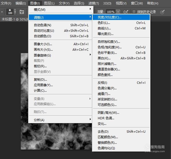Select 渐变映射(G)...
The image size is (171, 159).
(x=121, y=99)
